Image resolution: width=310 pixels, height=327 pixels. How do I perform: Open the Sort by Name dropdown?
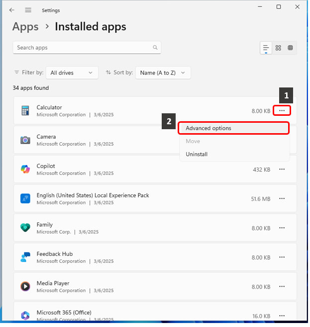click(163, 73)
